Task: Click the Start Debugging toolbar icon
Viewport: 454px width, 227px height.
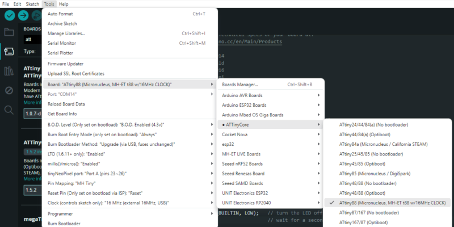Action: (x=37, y=15)
